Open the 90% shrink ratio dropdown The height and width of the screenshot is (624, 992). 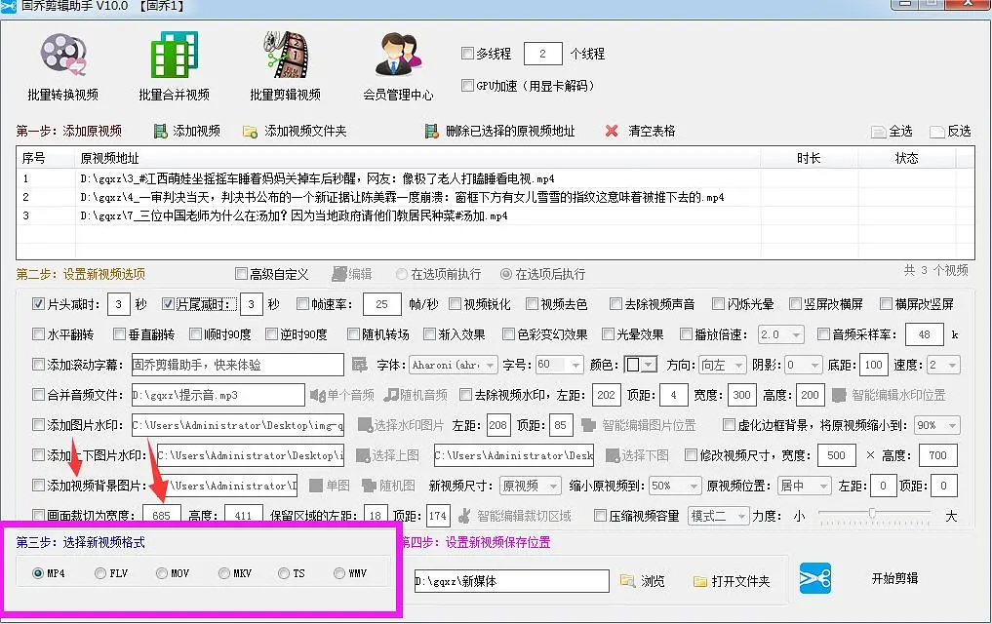click(x=937, y=425)
